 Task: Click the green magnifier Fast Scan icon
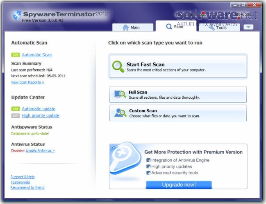118,67
